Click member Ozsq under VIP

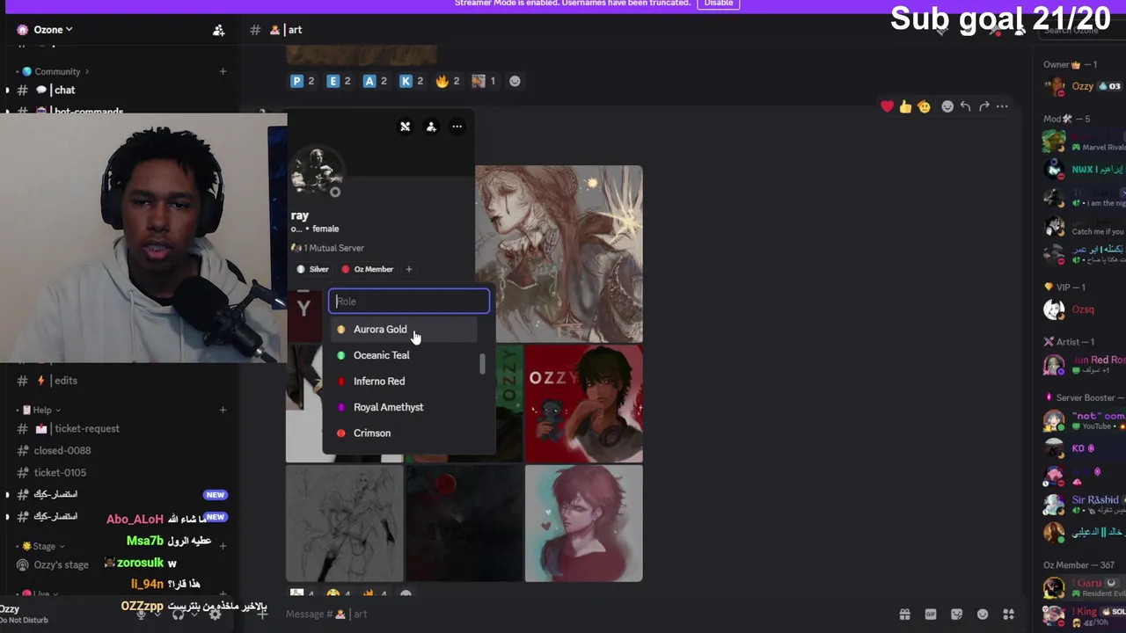[x=1083, y=309]
